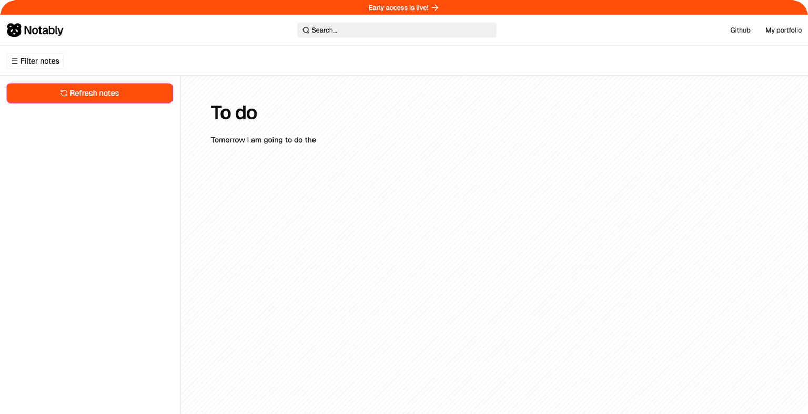Screen dimensions: 808x414
Task: Click the Early access is live announcement
Action: (403, 7)
